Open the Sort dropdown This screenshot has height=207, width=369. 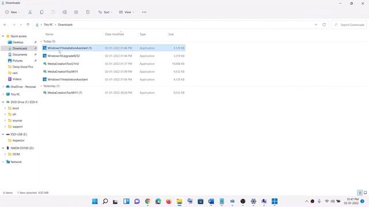click(105, 12)
